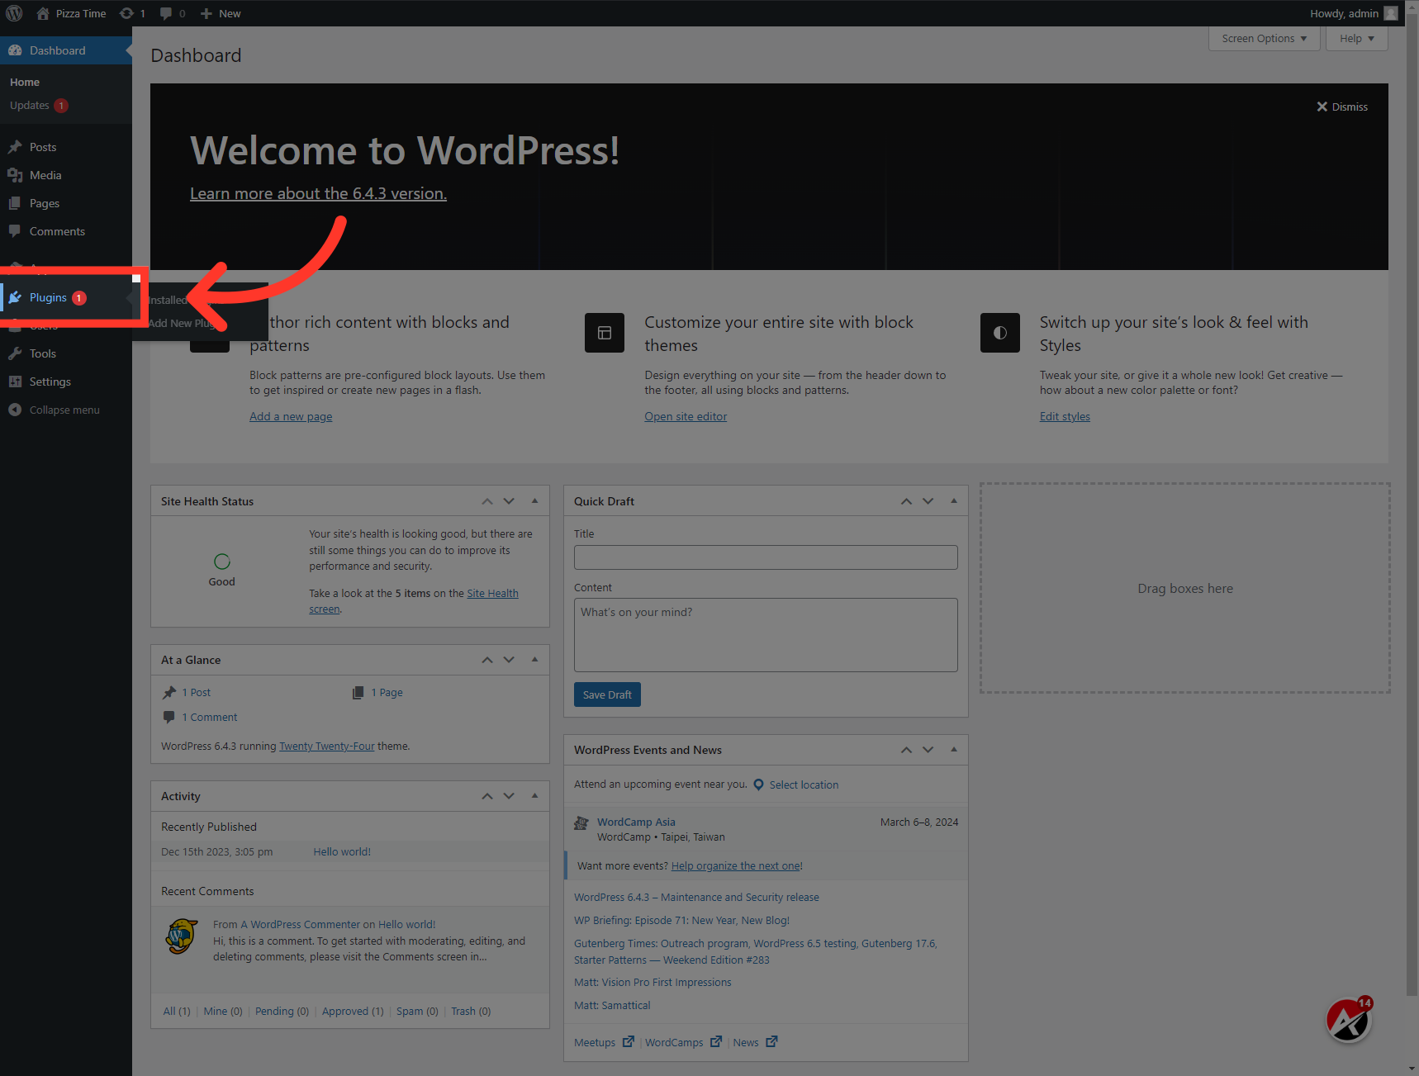This screenshot has width=1419, height=1076.
Task: Click the Pages icon in the sidebar
Action: 17,202
